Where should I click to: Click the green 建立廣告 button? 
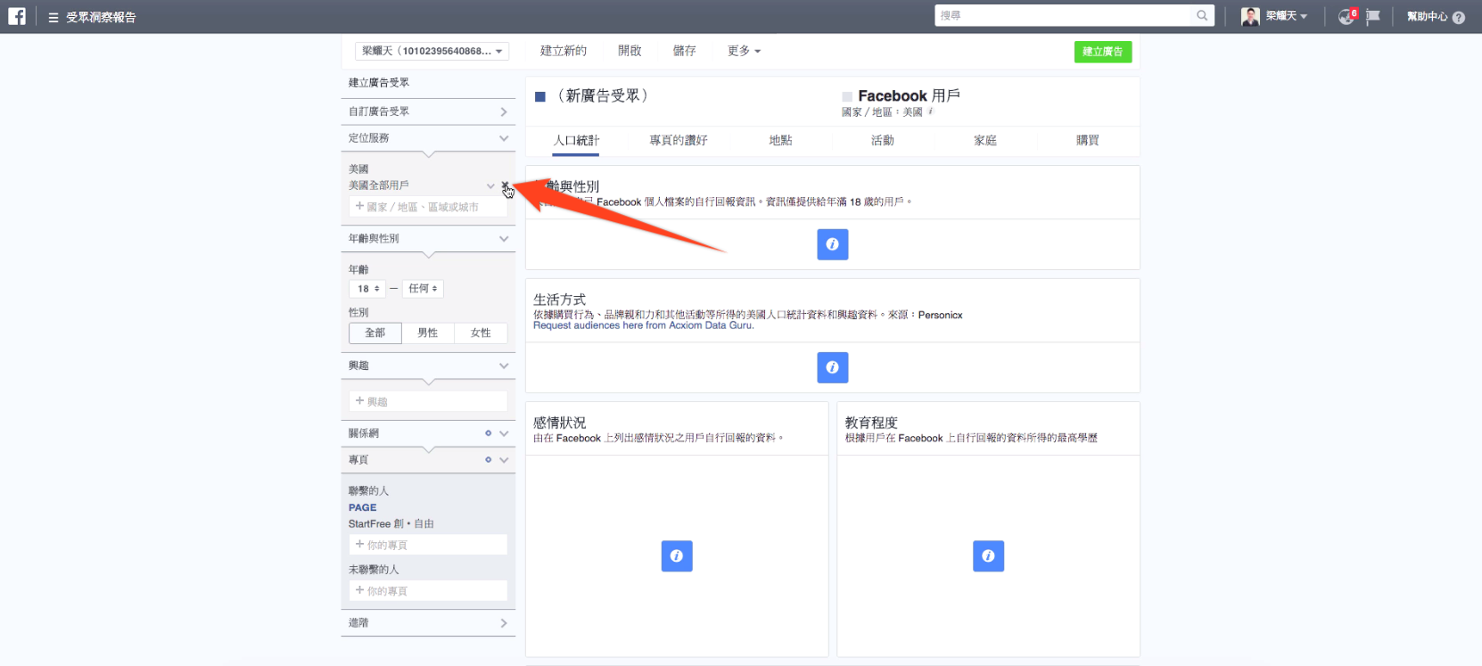[1103, 52]
